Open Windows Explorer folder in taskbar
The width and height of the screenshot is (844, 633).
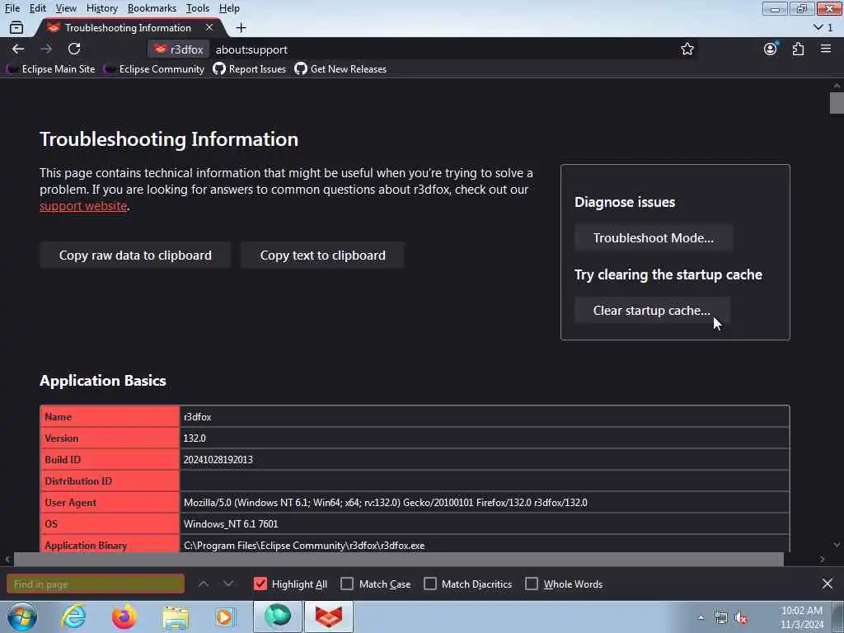(x=176, y=617)
